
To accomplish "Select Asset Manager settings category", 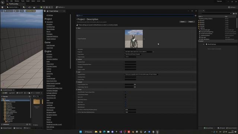I will click(51, 45).
